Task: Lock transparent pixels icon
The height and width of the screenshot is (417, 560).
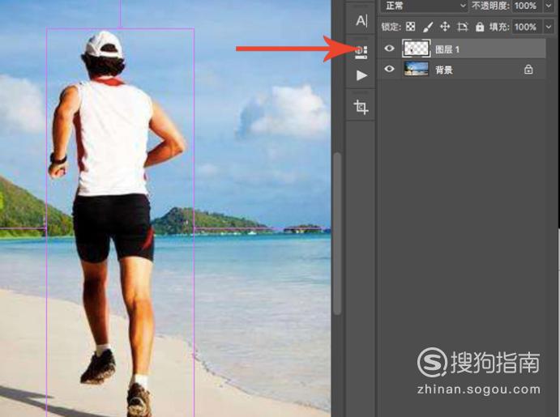Action: click(x=411, y=27)
